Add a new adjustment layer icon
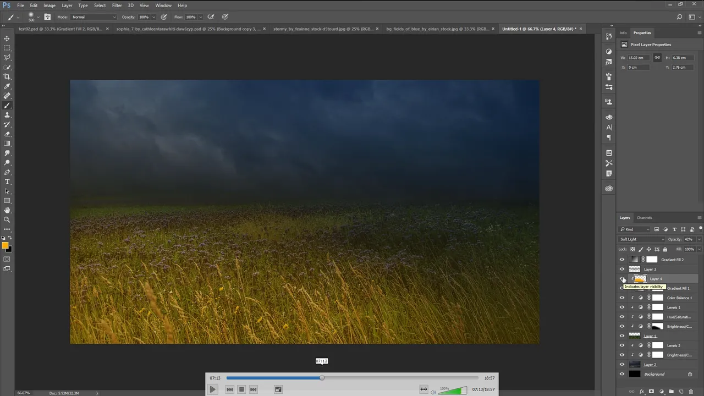Image resolution: width=704 pixels, height=396 pixels. 662,392
